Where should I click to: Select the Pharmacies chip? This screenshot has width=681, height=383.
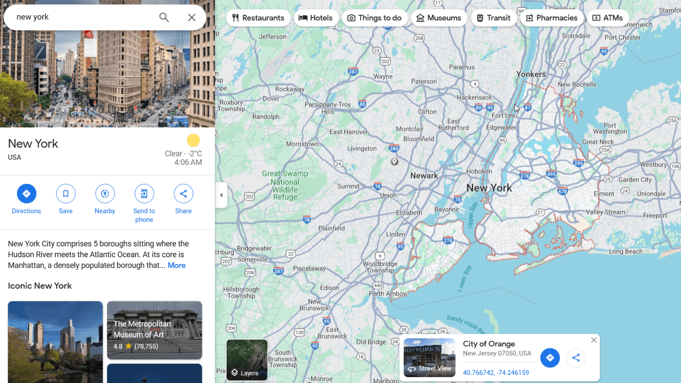click(552, 18)
